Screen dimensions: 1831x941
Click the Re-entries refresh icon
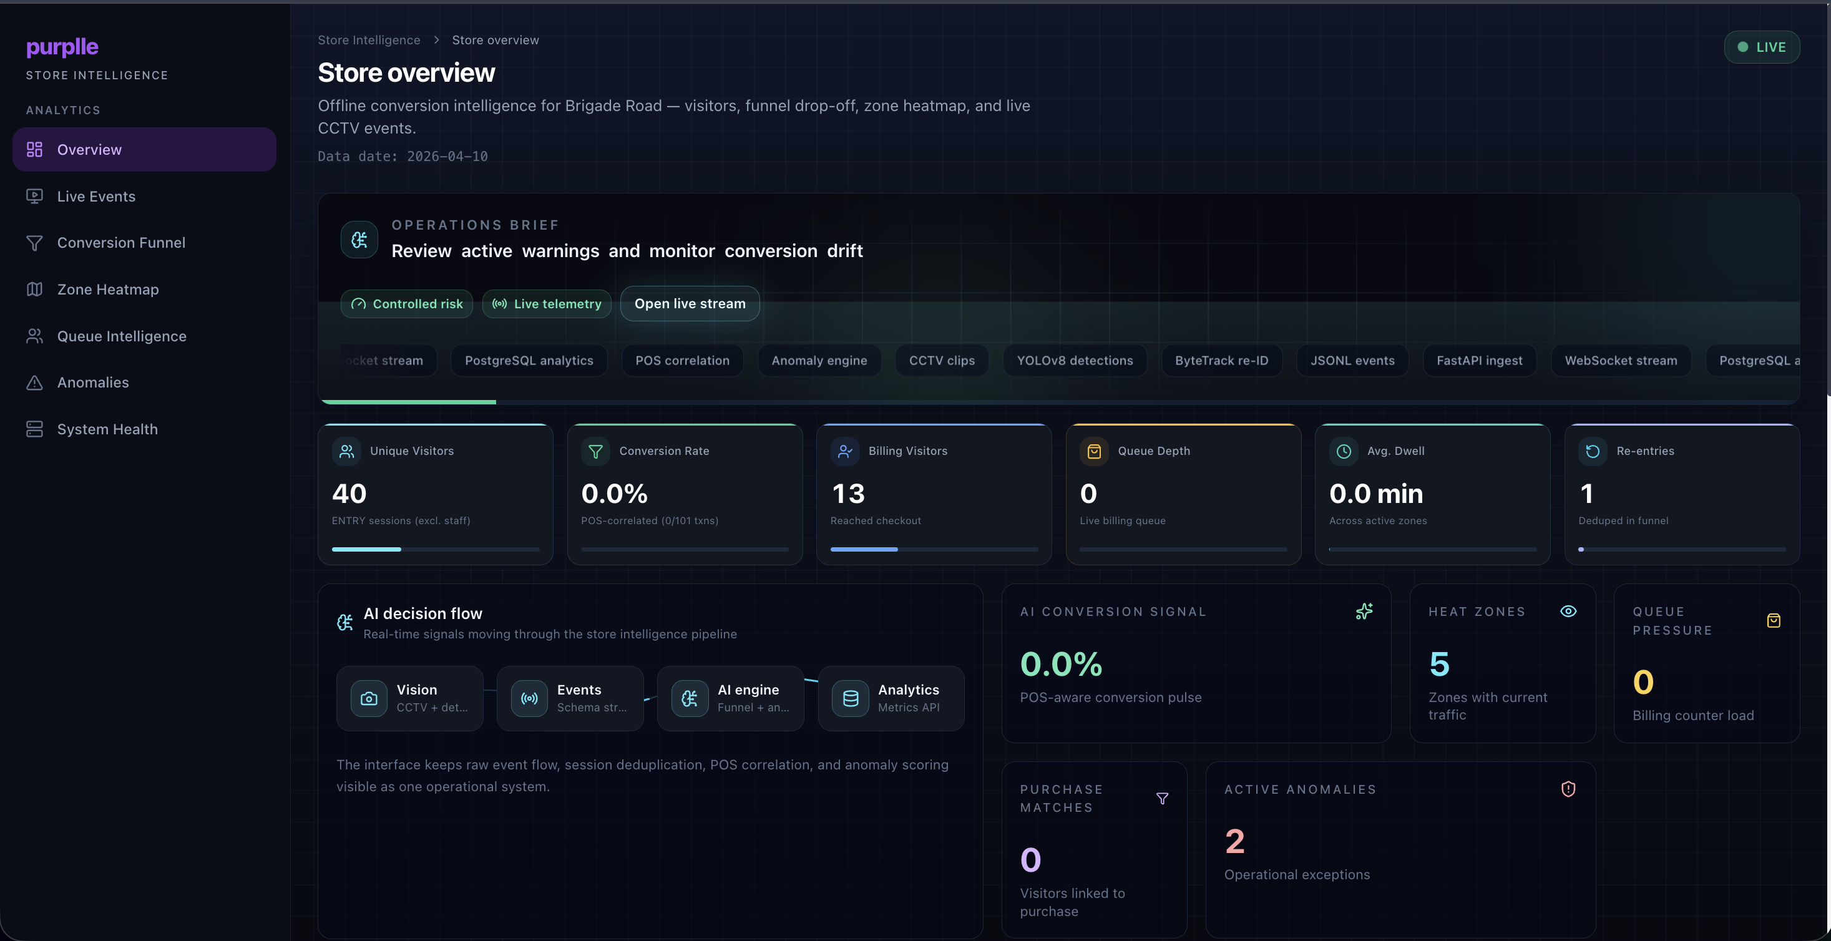[x=1592, y=451]
